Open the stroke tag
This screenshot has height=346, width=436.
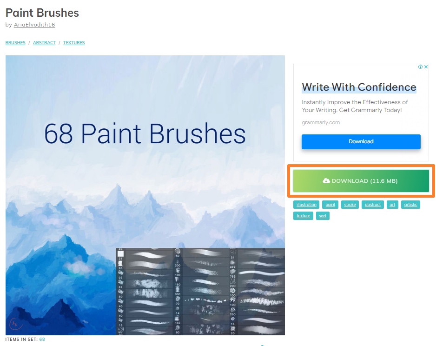coord(350,205)
